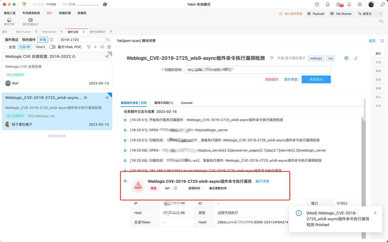
Task: Open the 数据处理 menu
Action: 65,13
